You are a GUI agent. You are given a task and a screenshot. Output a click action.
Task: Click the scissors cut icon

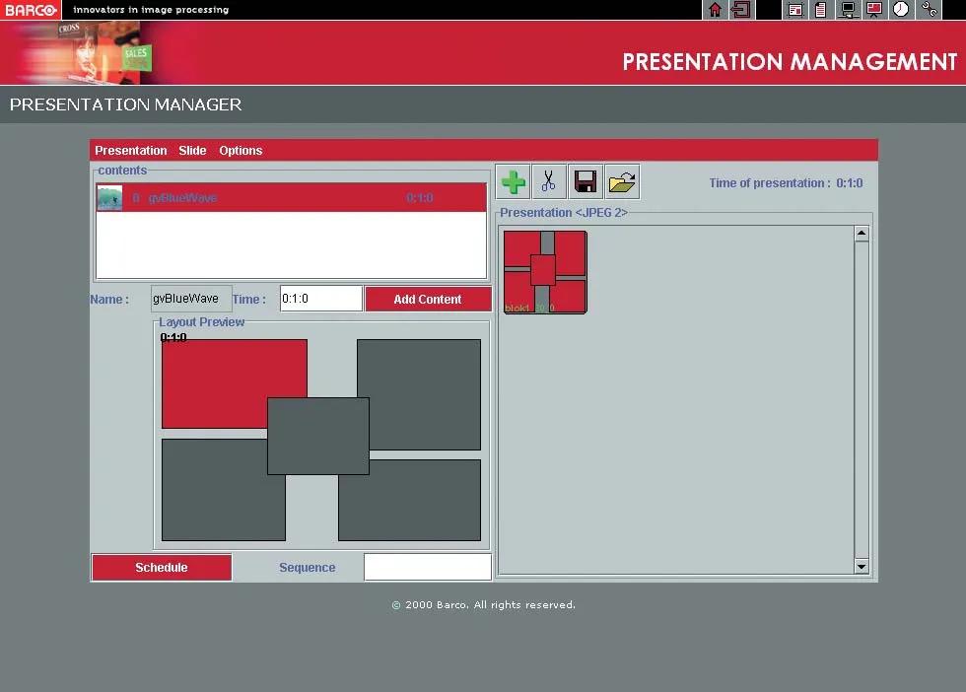(549, 181)
